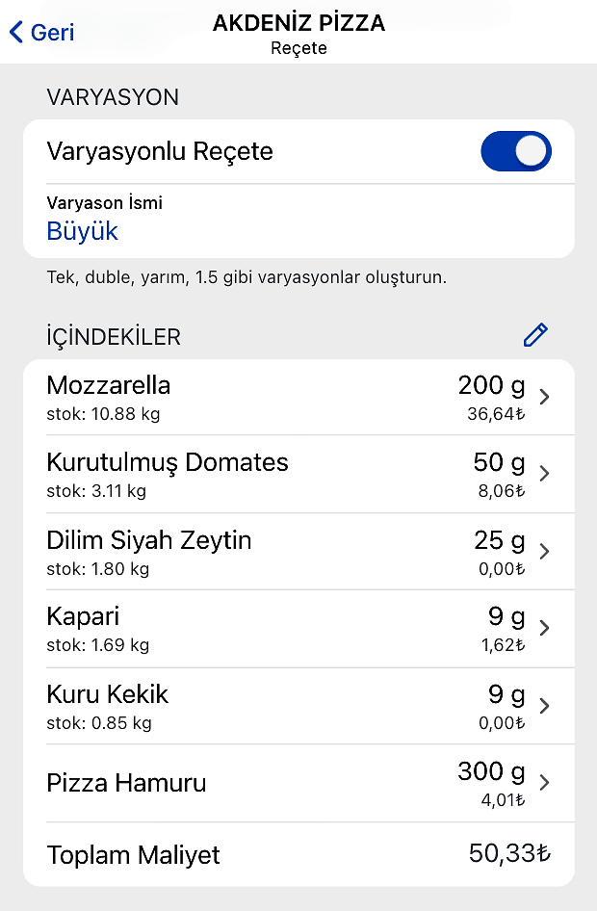597x911 pixels.
Task: Open Kurutulmuş Domates details chevron
Action: tap(545, 474)
